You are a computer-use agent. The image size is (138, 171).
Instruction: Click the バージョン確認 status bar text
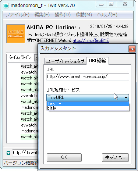point(21,163)
